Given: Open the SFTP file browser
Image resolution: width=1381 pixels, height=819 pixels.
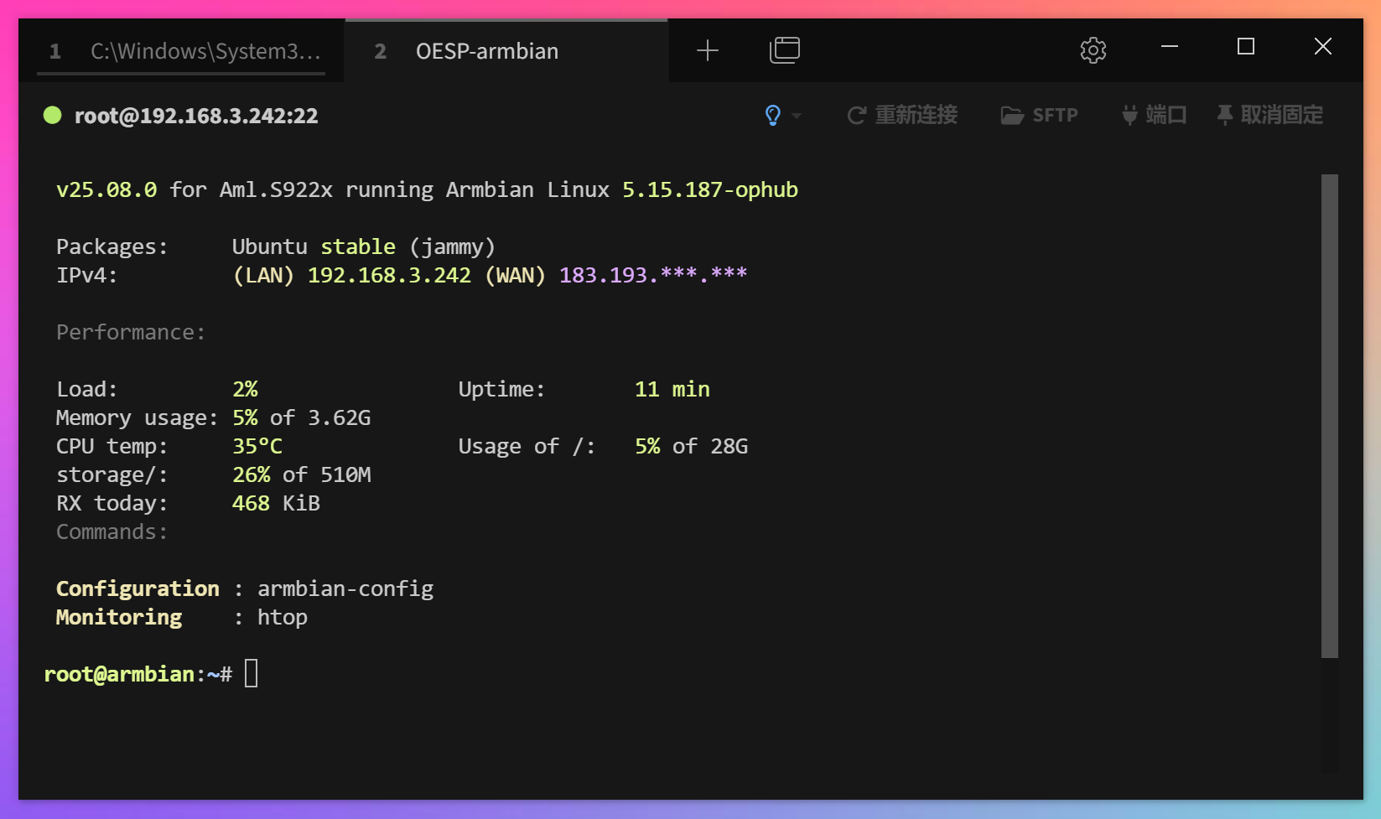Looking at the screenshot, I should point(1040,115).
